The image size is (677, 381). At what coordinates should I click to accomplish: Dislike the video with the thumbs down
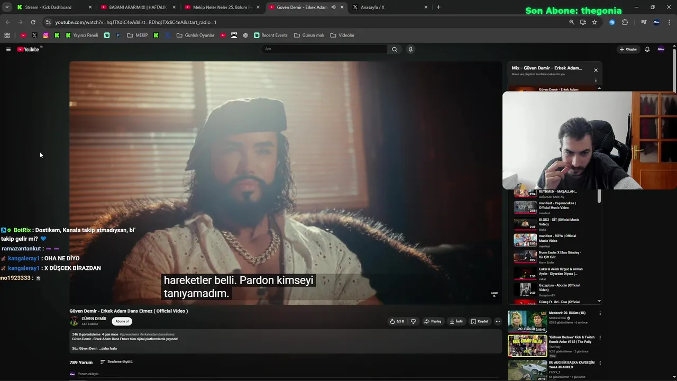coord(413,321)
